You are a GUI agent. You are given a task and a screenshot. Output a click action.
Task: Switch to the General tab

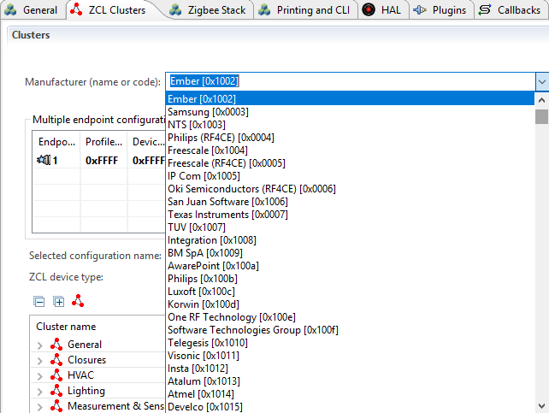(x=32, y=10)
